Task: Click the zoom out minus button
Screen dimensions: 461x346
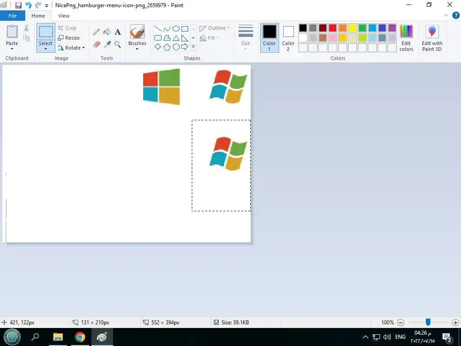Action: coord(400,323)
